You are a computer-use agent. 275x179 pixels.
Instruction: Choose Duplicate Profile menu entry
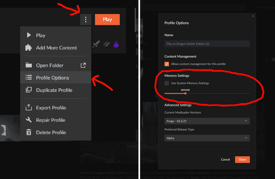(x=54, y=90)
